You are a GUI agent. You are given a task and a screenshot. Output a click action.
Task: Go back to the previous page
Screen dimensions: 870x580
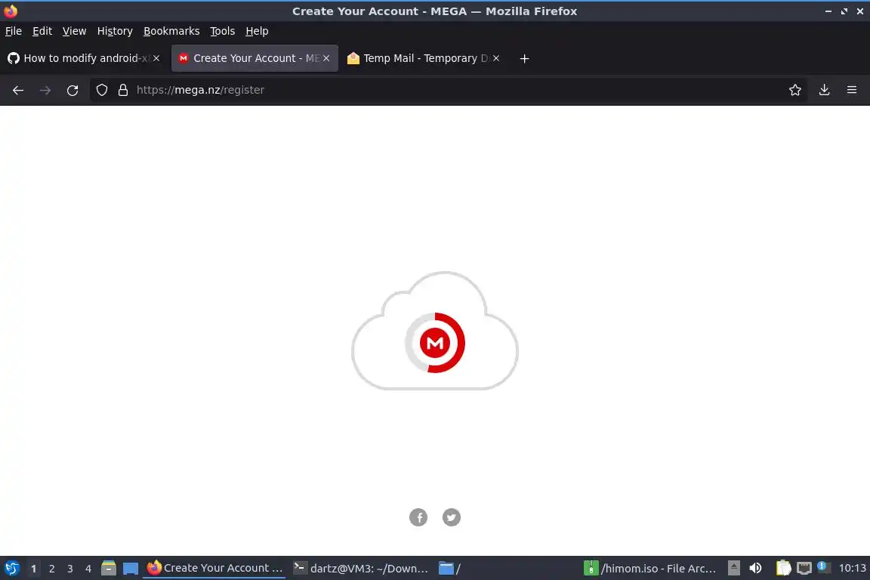(x=18, y=90)
